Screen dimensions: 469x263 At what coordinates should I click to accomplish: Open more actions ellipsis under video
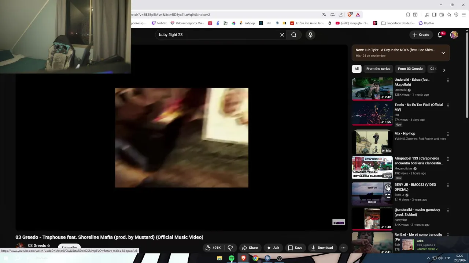(343, 248)
